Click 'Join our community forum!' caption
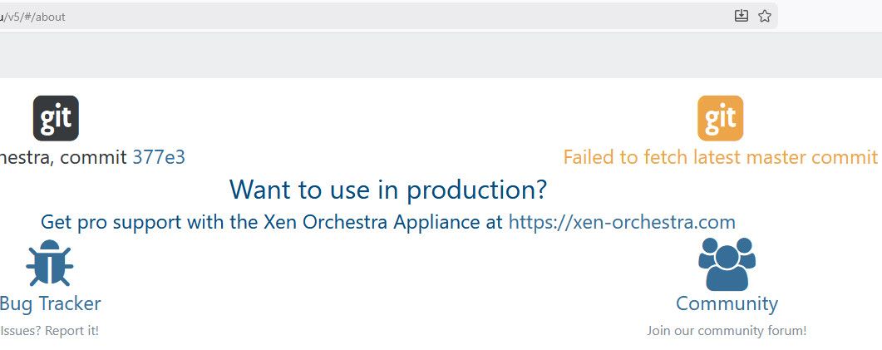This screenshot has height=350, width=882. (x=727, y=330)
